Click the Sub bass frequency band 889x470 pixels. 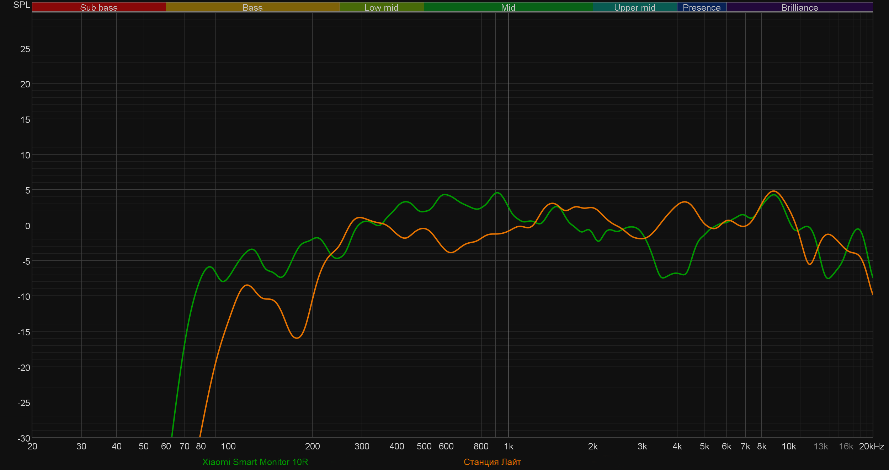(99, 7)
